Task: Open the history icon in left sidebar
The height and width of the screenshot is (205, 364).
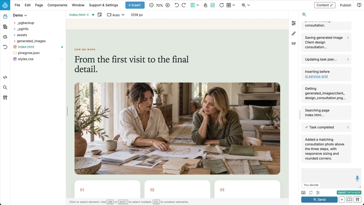Action: tap(5, 47)
